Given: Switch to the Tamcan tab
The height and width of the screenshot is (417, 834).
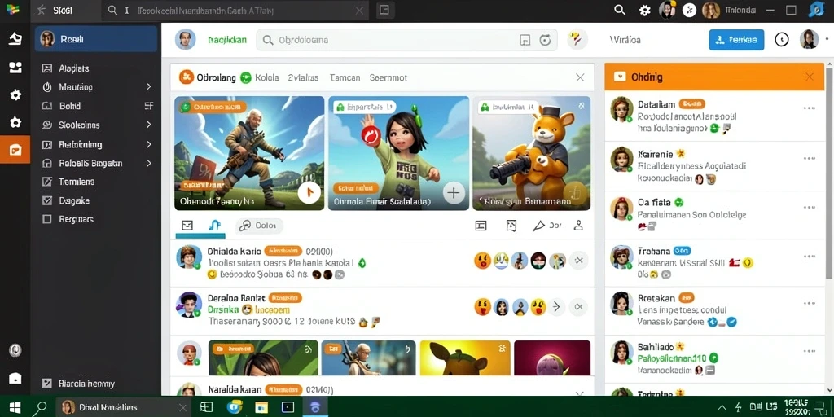Looking at the screenshot, I should pyautogui.click(x=345, y=77).
